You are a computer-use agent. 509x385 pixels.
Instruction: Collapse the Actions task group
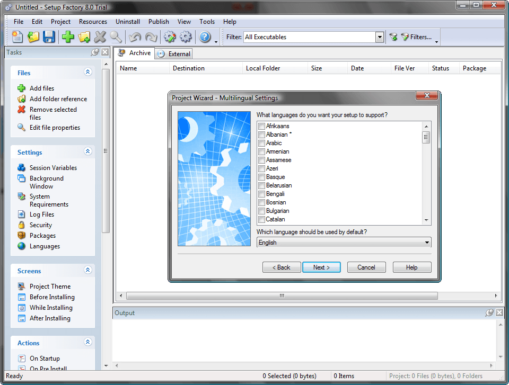[x=87, y=342]
